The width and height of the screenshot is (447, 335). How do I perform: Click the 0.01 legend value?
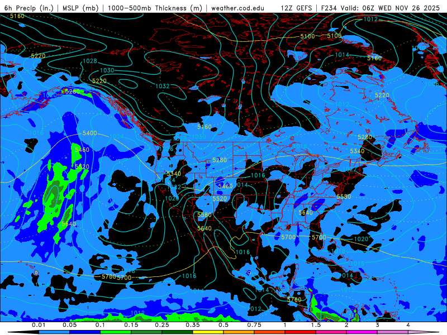(x=39, y=325)
